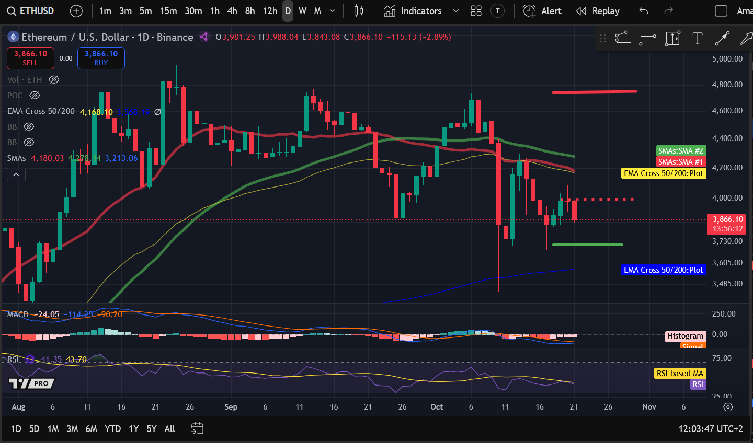
Task: Select the 1Y date range
Action: click(134, 429)
